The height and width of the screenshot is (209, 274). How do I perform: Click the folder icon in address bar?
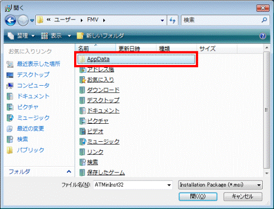pyautogui.click(x=40, y=20)
